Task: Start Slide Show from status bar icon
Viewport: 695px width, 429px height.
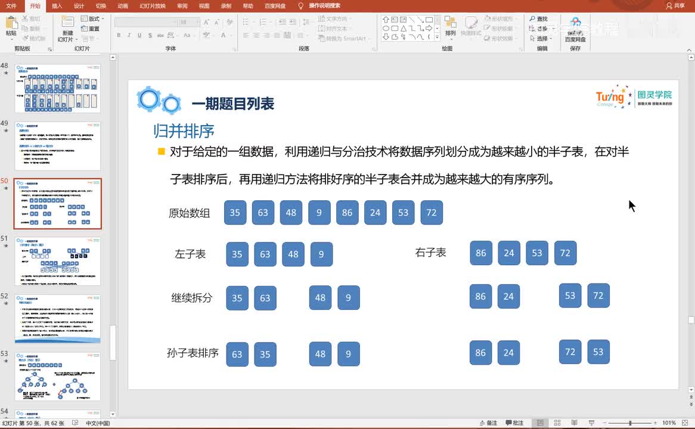Action: point(591,423)
